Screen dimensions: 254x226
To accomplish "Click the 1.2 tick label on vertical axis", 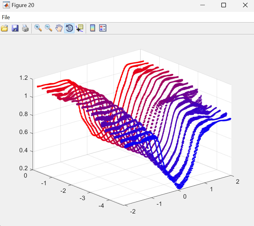I will 23,78.
